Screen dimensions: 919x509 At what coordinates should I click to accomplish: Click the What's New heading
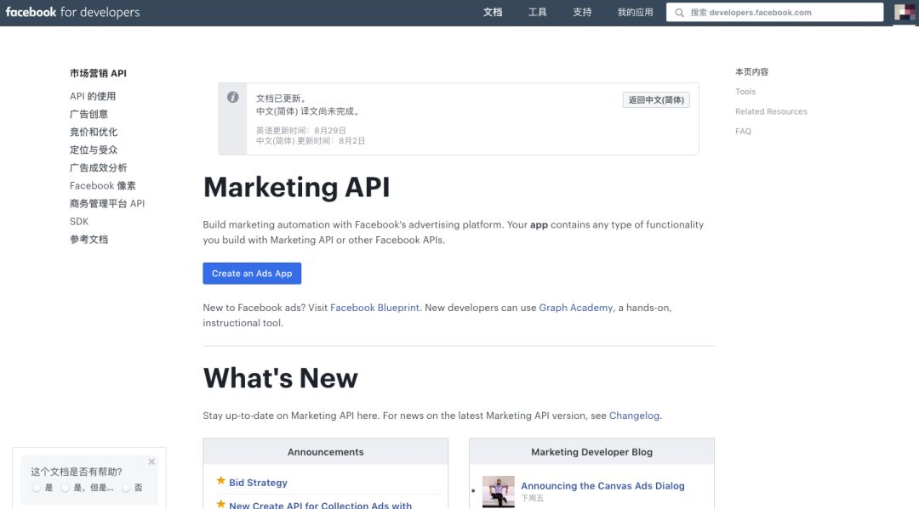(x=280, y=378)
